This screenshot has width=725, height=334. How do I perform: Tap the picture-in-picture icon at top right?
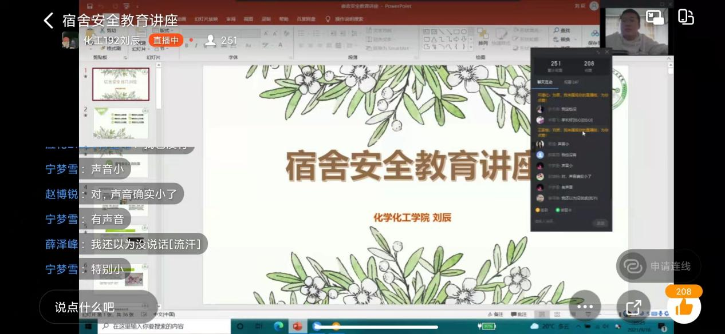[655, 17]
